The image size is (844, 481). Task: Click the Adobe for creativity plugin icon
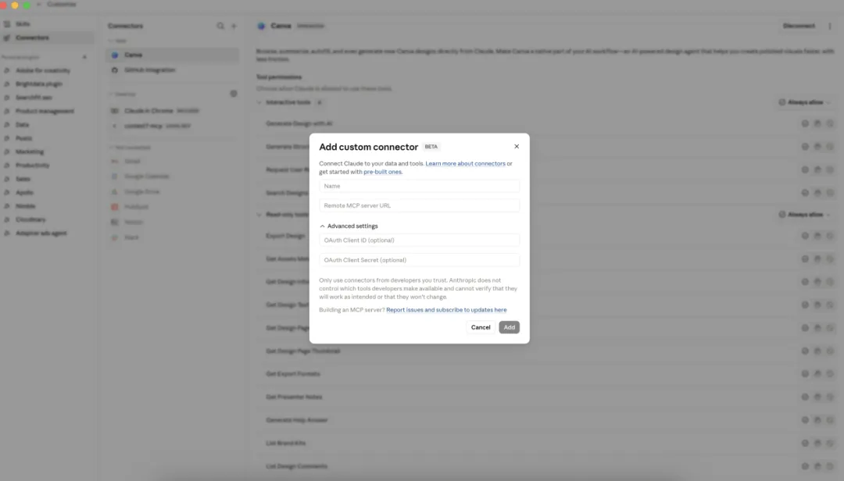[x=7, y=70]
